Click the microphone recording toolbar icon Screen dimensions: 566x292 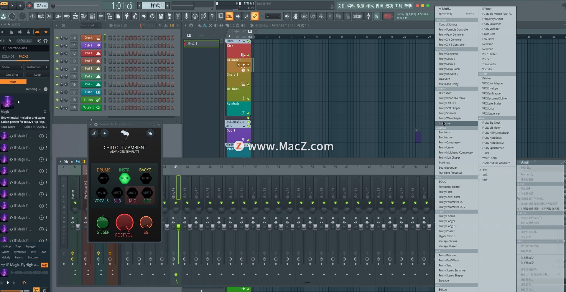[186, 16]
